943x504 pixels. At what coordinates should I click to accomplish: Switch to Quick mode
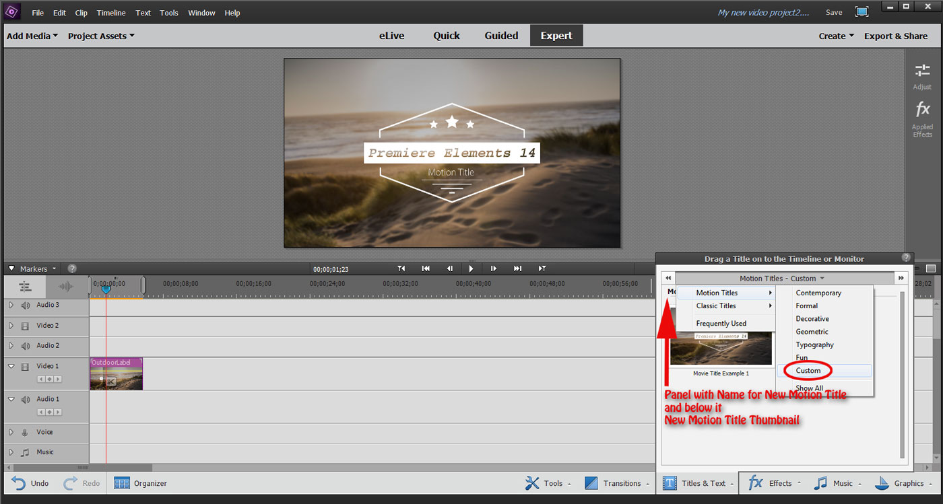point(447,36)
